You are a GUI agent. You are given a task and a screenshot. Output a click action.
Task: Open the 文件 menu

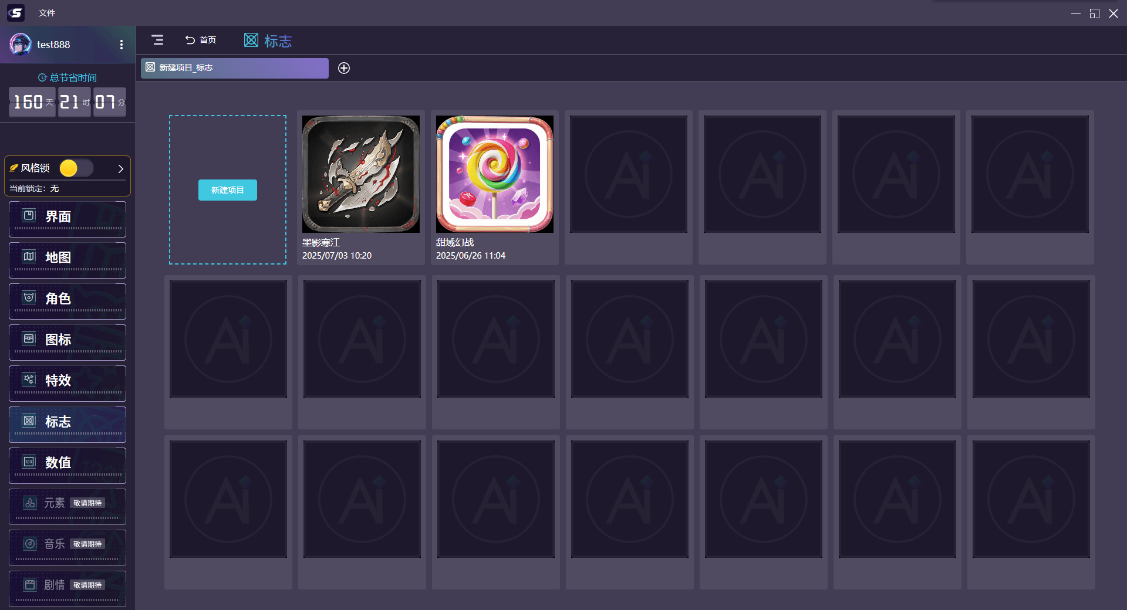coord(47,13)
